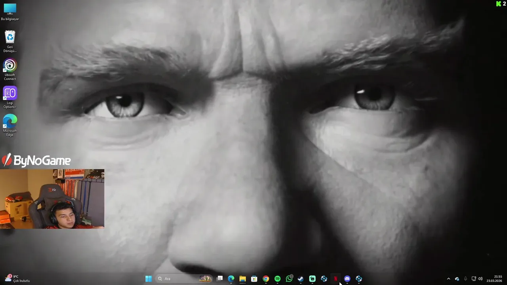Select the Ubisoft Connect desktop shortcut
This screenshot has width=507, height=285.
click(10, 70)
